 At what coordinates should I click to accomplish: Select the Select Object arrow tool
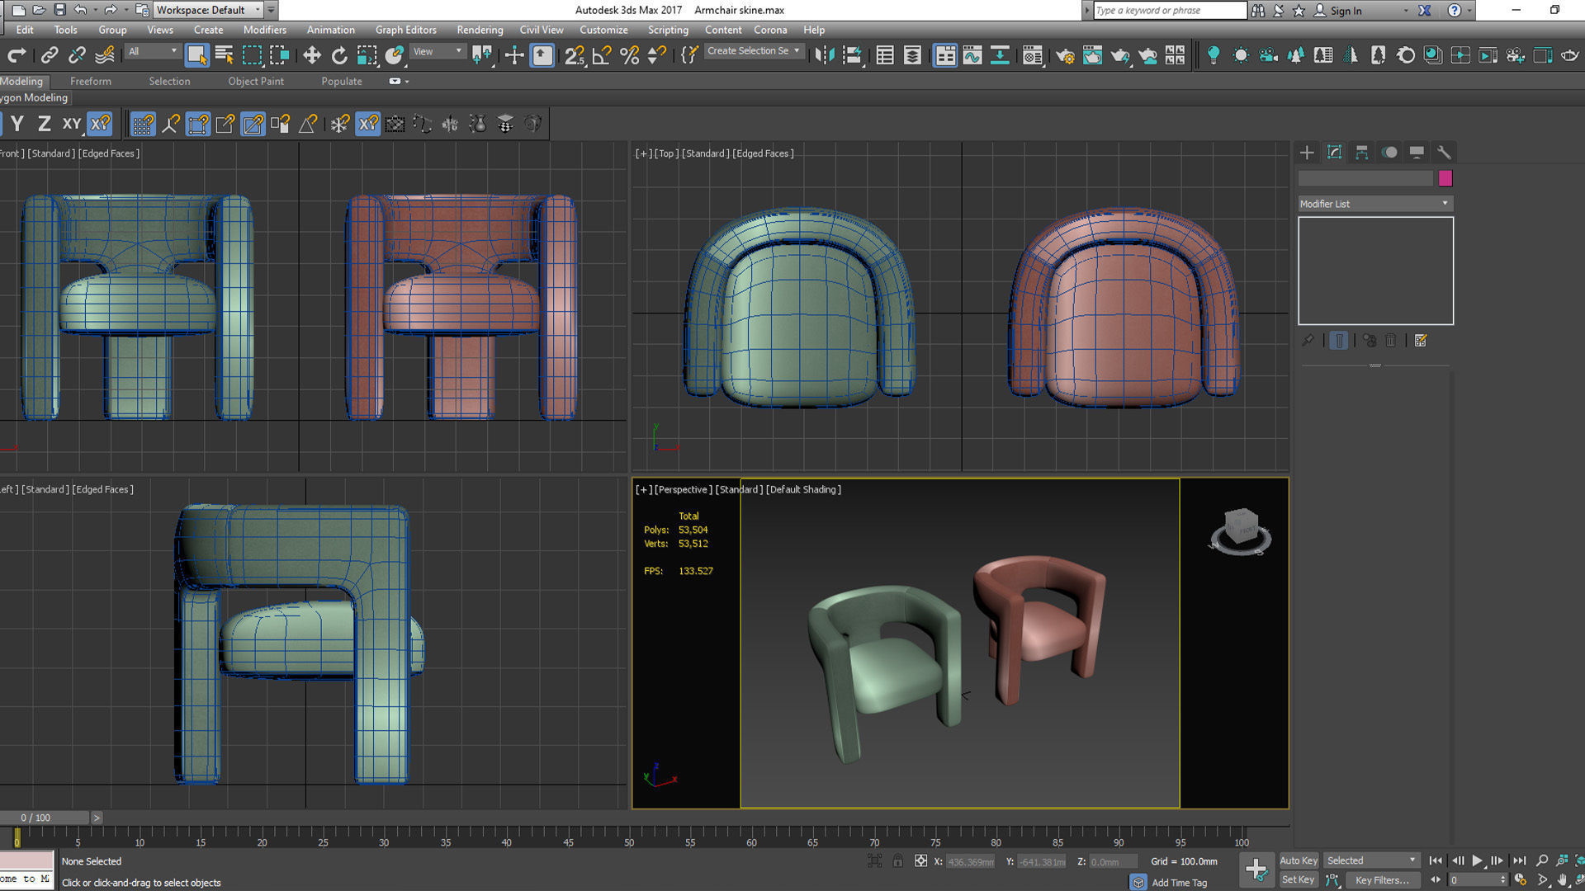pos(196,55)
